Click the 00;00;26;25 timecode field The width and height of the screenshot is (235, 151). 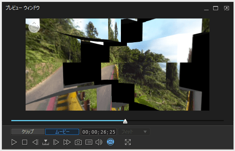99,132
